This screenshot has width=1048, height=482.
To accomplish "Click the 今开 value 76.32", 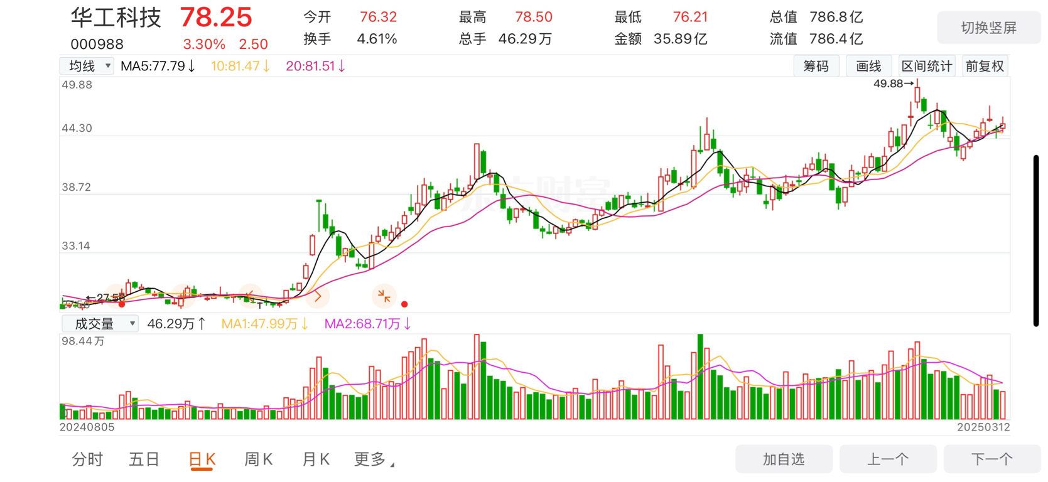I will point(378,17).
